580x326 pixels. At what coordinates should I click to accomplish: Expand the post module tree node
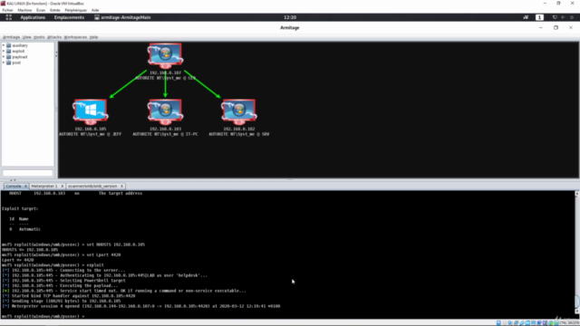4,62
